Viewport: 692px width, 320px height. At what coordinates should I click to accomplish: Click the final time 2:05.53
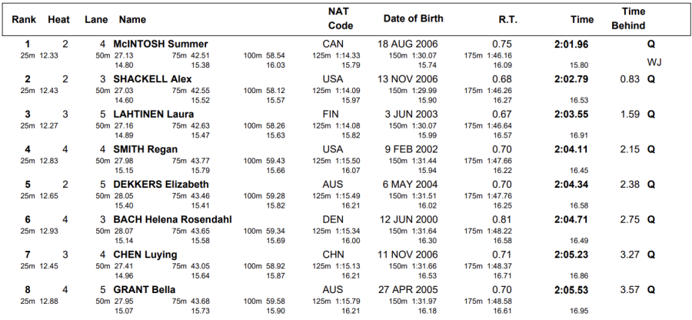571,290
